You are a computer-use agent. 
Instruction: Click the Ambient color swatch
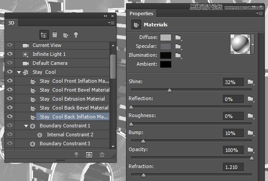[x=166, y=64]
